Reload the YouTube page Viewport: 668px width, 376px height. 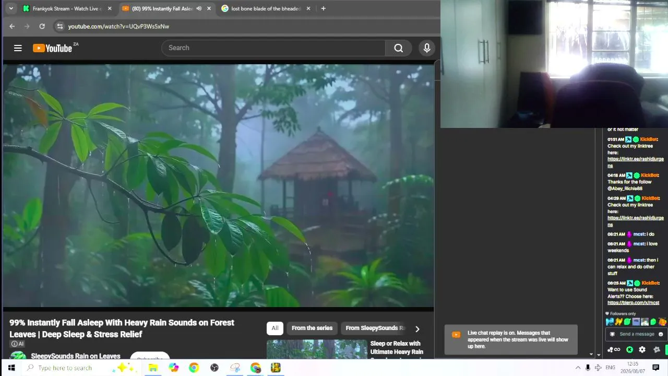42,26
